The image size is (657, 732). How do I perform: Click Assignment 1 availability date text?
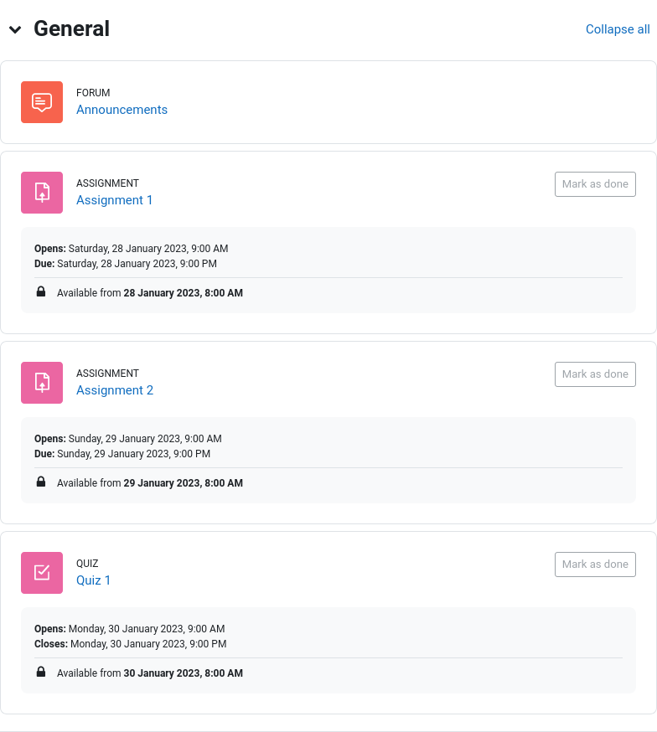pyautogui.click(x=183, y=292)
